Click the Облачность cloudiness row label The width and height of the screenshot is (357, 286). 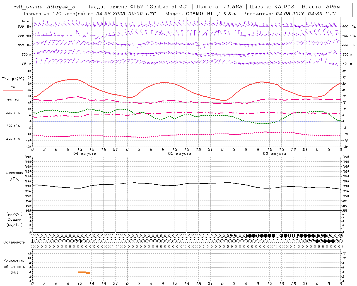pos(14,242)
